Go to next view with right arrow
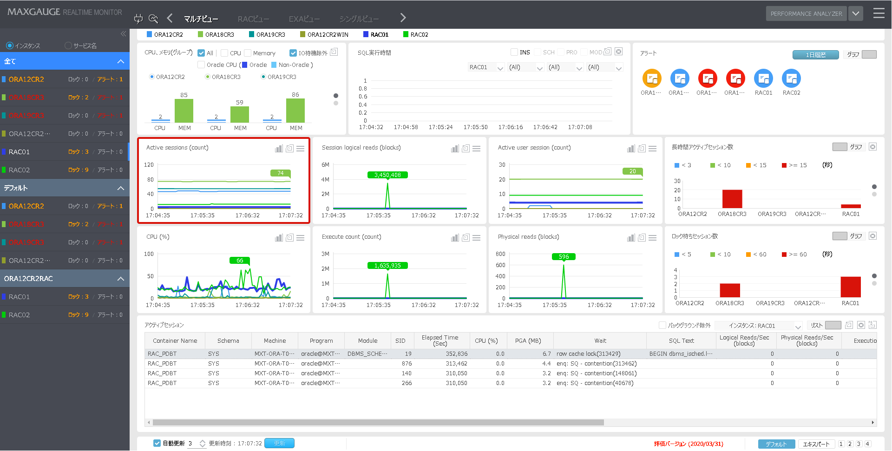Viewport: 892px width, 451px height. [x=403, y=18]
